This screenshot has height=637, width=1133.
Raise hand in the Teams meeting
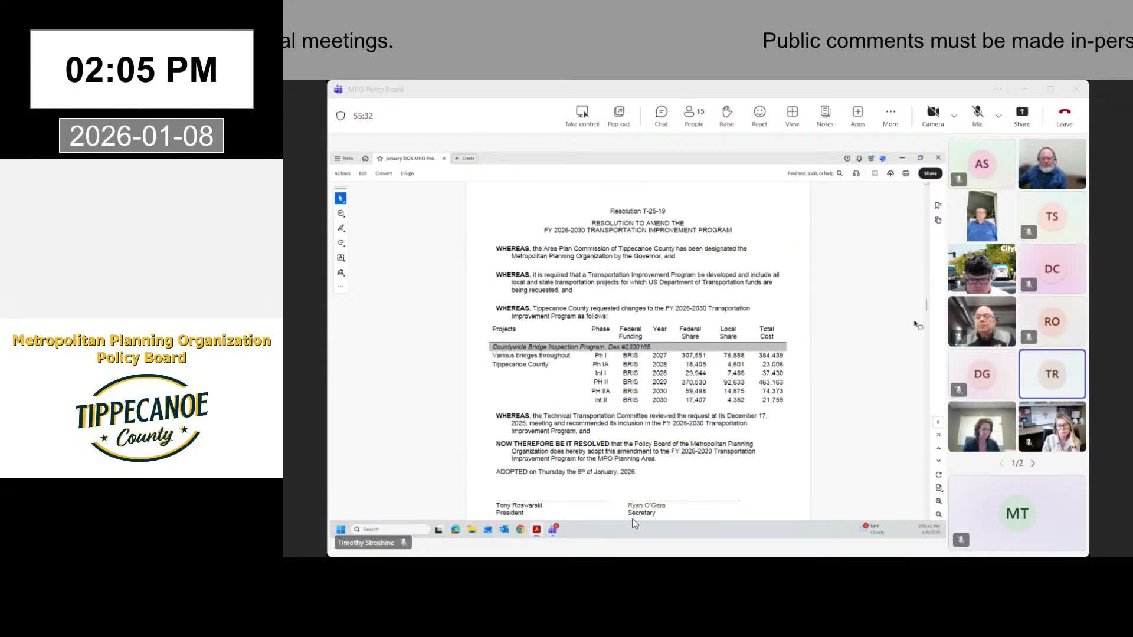(726, 116)
